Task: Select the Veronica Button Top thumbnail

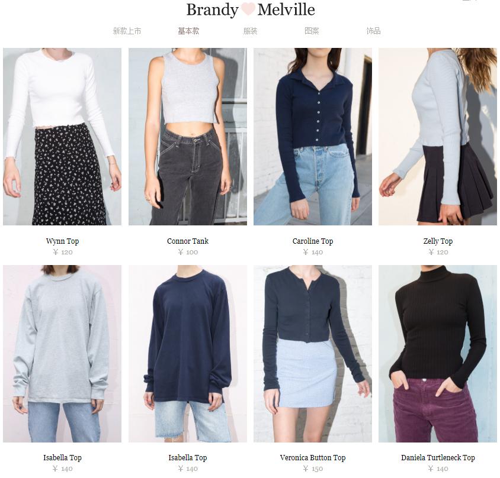Action: pyautogui.click(x=313, y=354)
